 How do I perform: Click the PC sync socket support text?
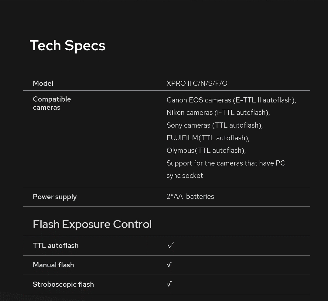226,163
